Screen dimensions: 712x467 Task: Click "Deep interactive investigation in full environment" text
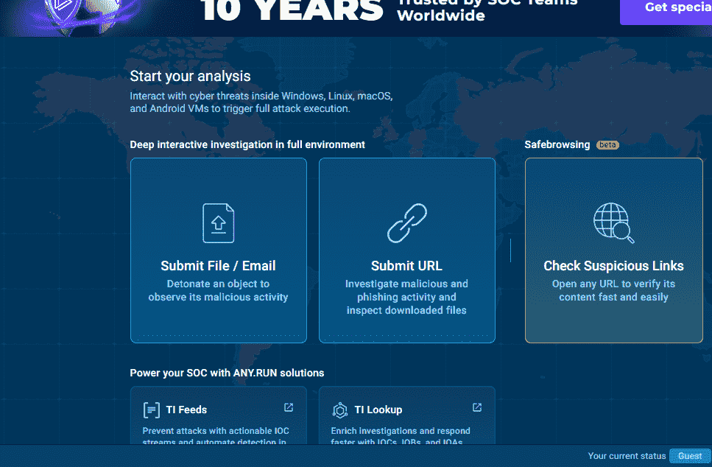coord(247,144)
